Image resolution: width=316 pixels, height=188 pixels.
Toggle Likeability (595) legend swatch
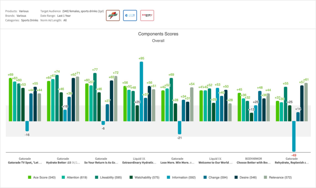(x=97, y=177)
